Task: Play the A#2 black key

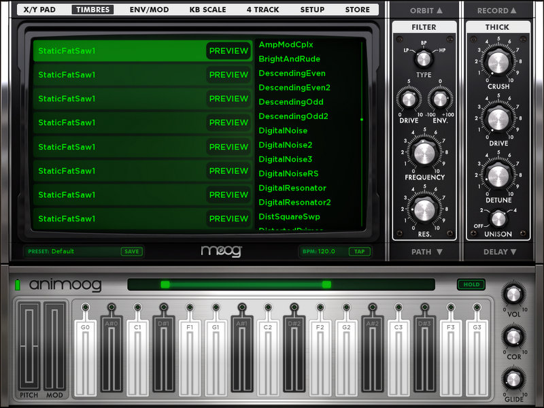Action: (x=372, y=354)
